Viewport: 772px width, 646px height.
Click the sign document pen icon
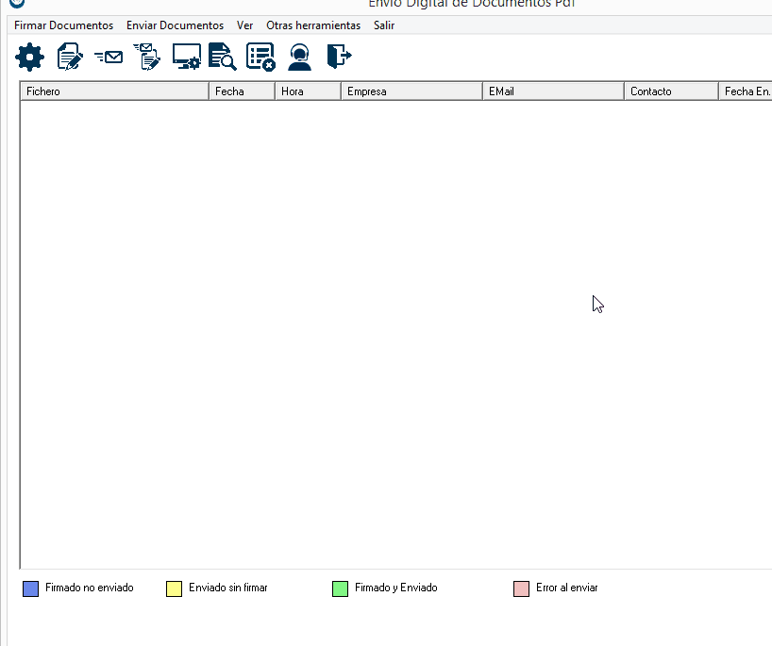point(70,58)
